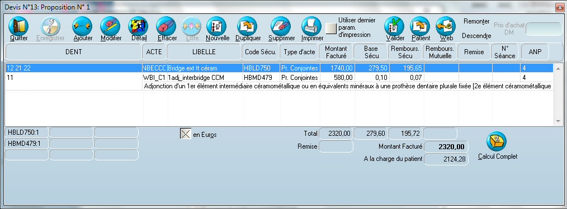Click the Prix d'achat DM field
The image size is (567, 209).
(544, 29)
